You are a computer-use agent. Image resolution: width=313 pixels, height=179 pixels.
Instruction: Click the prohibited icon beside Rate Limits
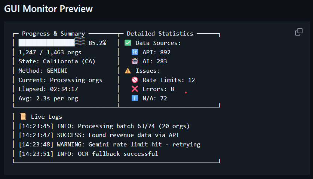(x=135, y=80)
